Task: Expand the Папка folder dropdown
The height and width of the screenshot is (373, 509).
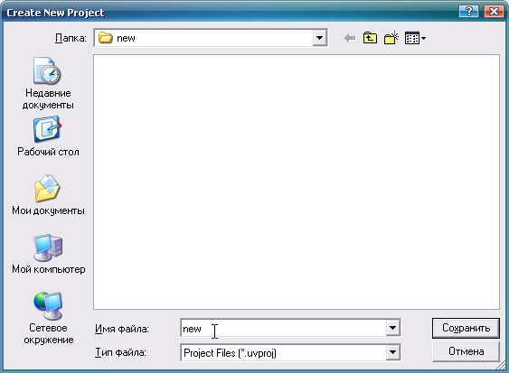Action: pos(319,38)
